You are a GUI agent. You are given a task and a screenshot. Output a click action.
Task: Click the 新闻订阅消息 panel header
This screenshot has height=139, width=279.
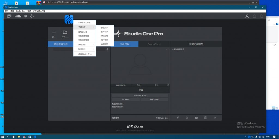[196, 44]
